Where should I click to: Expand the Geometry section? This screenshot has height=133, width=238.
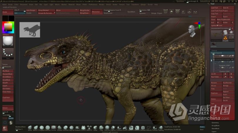click(215, 122)
